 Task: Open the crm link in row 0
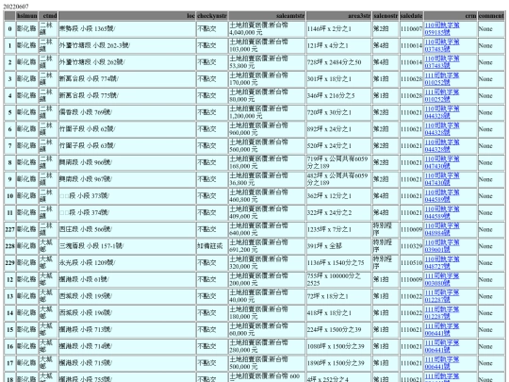coord(442,29)
